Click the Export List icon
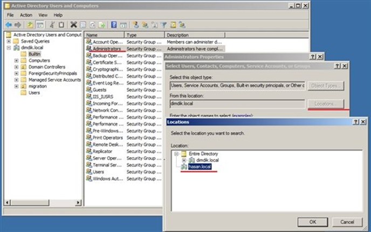This screenshot has height=232, width=371. coord(102,25)
